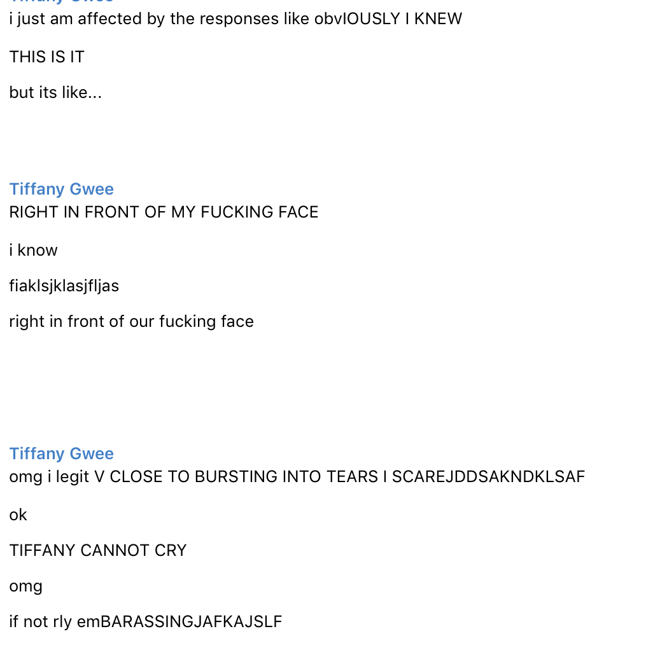Select 'RIGHT IN FRONT OF MY FUCKING FACE' message

click(164, 212)
